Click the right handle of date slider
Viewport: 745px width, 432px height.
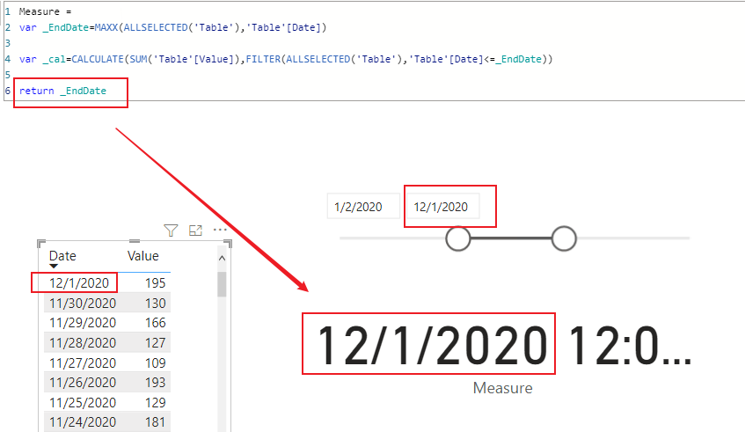coord(564,238)
